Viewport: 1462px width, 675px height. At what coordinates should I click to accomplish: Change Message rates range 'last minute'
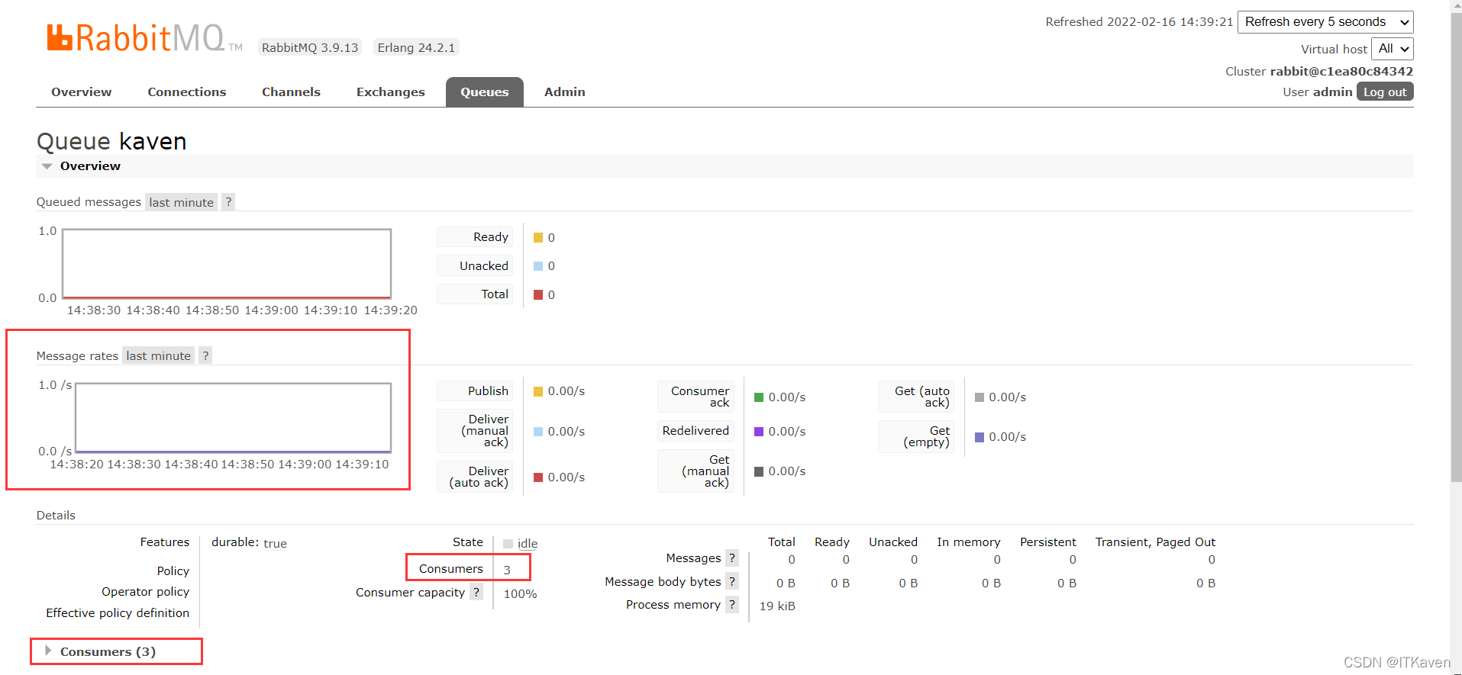point(158,355)
